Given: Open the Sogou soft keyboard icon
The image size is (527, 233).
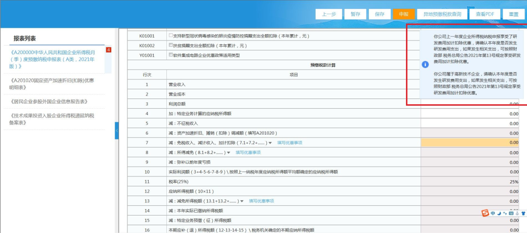Looking at the screenshot, I should point(511,213).
